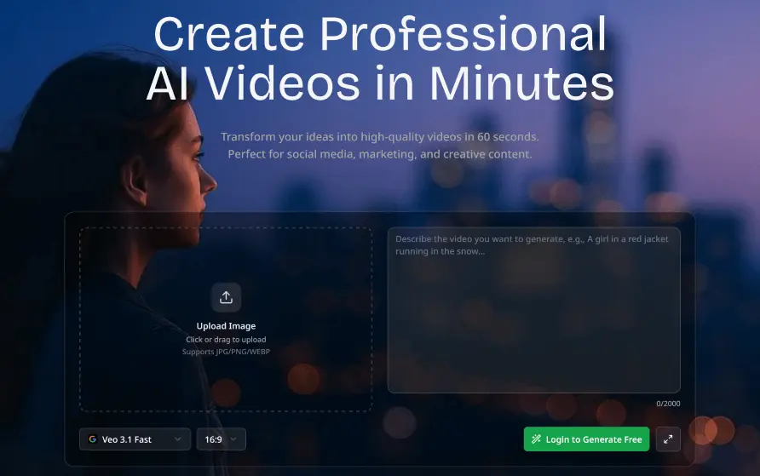Click the 'Perfect for social media' subtitle line
The image size is (760, 476).
[380, 154]
